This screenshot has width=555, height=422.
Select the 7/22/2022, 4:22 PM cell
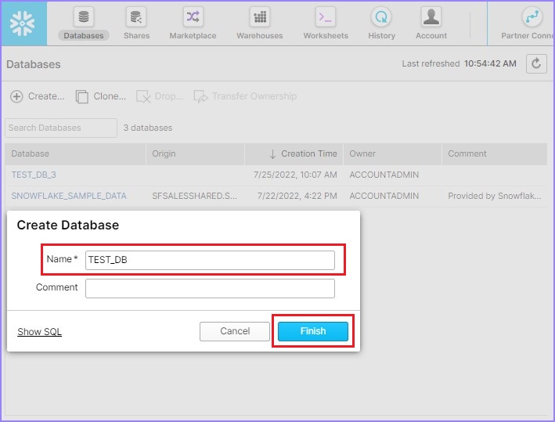tap(297, 197)
